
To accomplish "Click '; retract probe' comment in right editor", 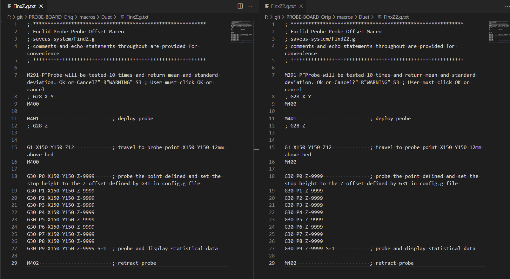I will (392, 263).
